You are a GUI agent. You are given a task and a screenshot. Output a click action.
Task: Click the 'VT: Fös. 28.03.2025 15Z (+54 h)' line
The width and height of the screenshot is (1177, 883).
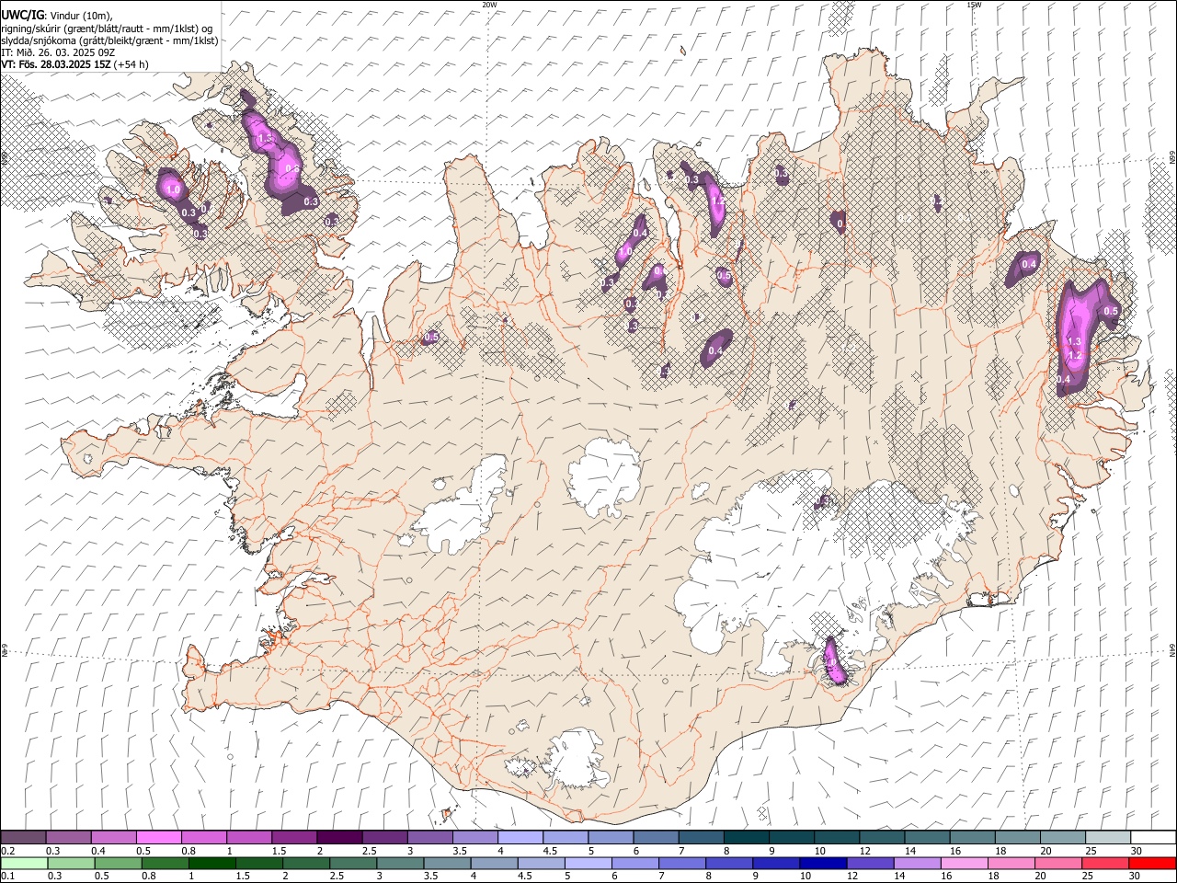point(74,64)
